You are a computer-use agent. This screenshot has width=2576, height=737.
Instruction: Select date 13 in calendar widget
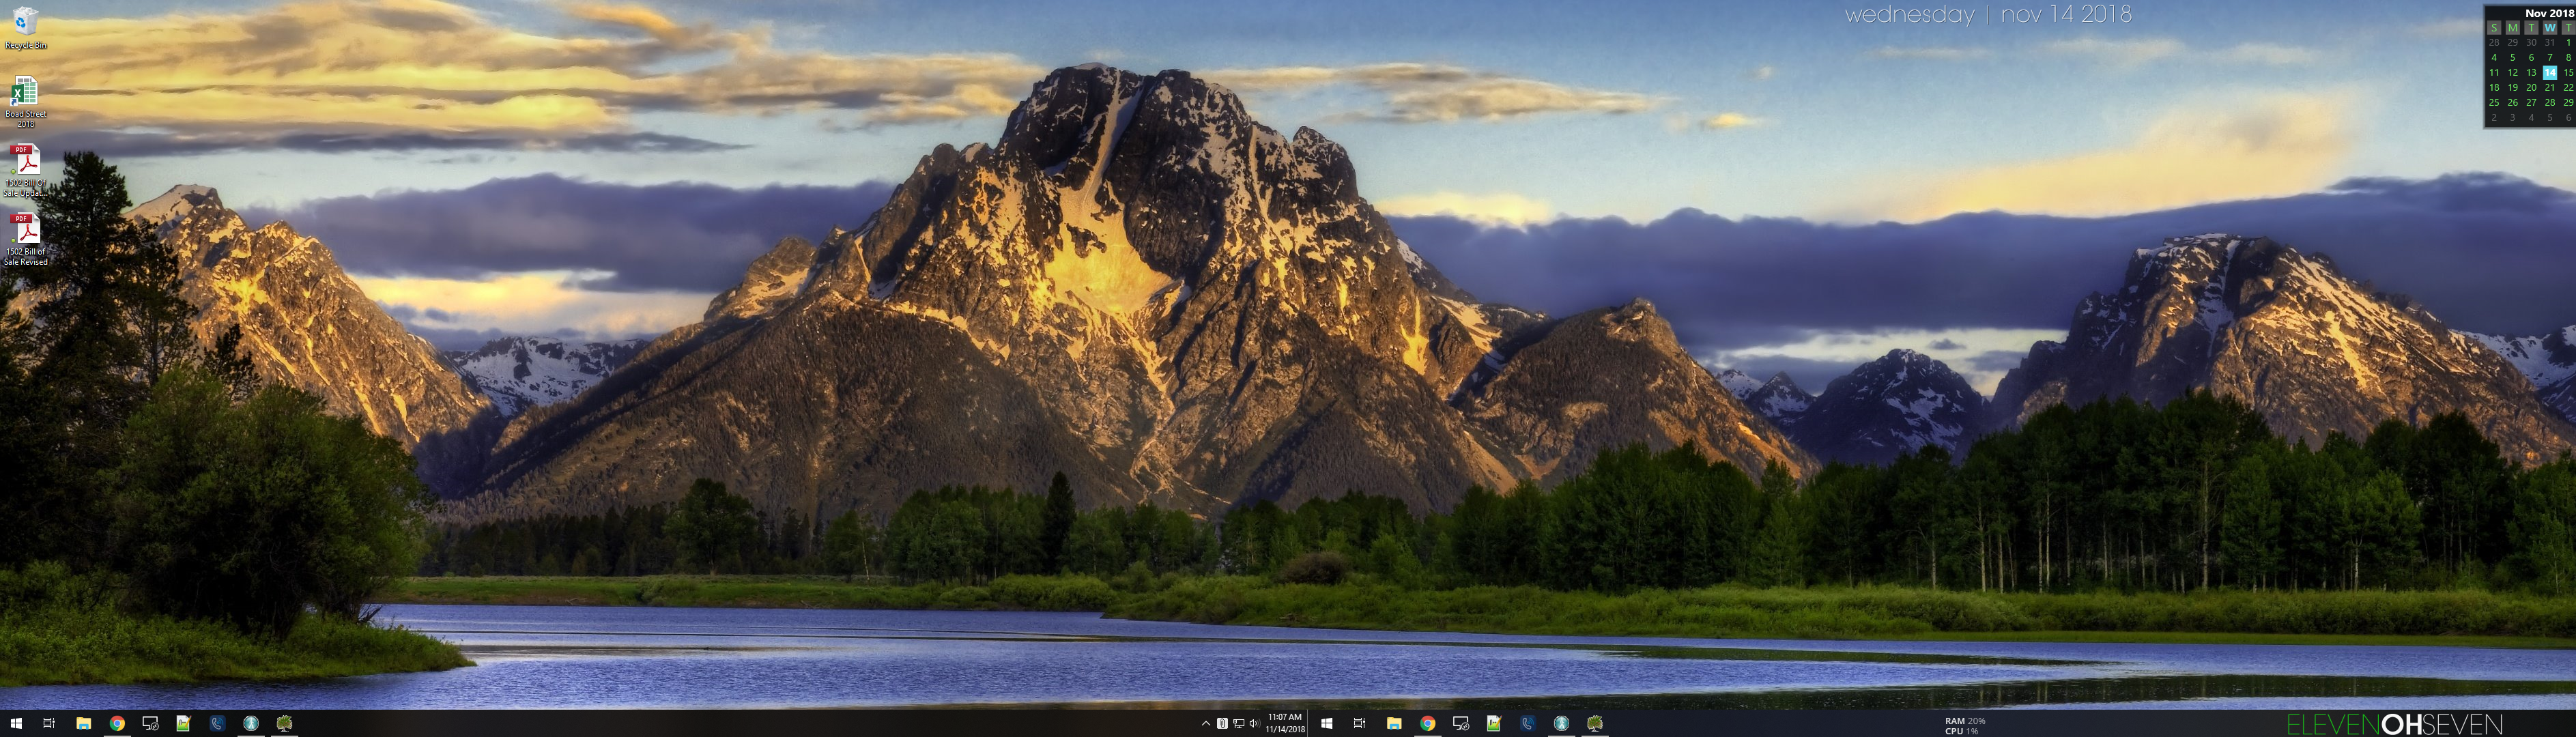tap(2531, 72)
